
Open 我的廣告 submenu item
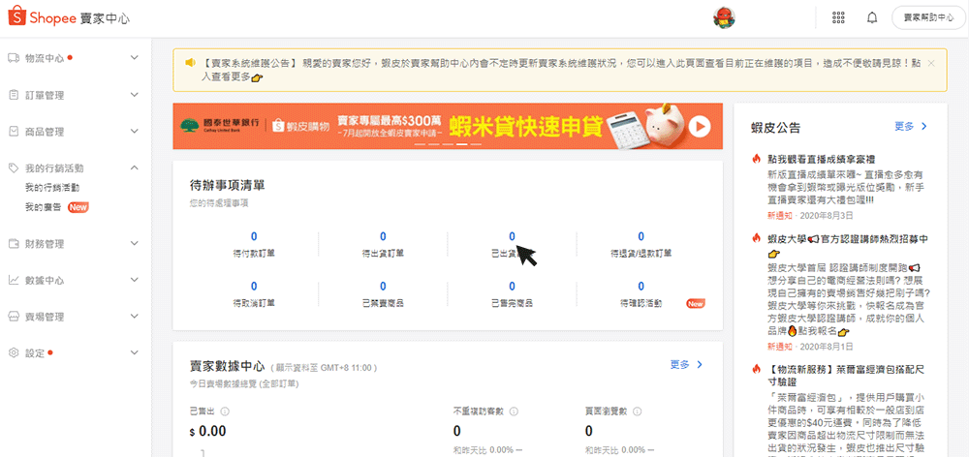[x=46, y=207]
